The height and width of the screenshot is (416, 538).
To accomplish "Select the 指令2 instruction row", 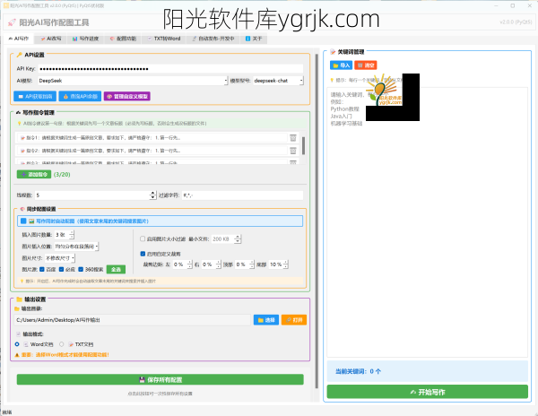I will (x=152, y=151).
